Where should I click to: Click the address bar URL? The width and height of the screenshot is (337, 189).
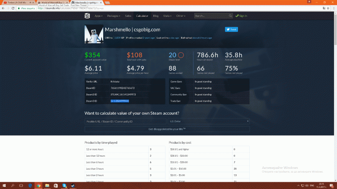pyautogui.click(x=71, y=8)
